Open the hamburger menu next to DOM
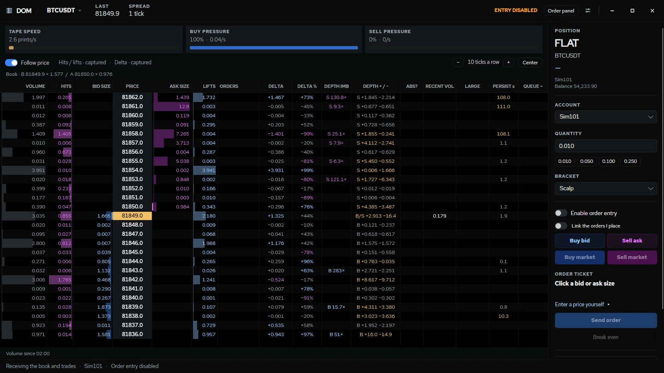 pos(9,11)
